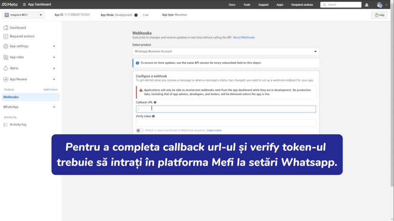Click Learn more about client certificates
394x221 pixels.
coord(214,130)
